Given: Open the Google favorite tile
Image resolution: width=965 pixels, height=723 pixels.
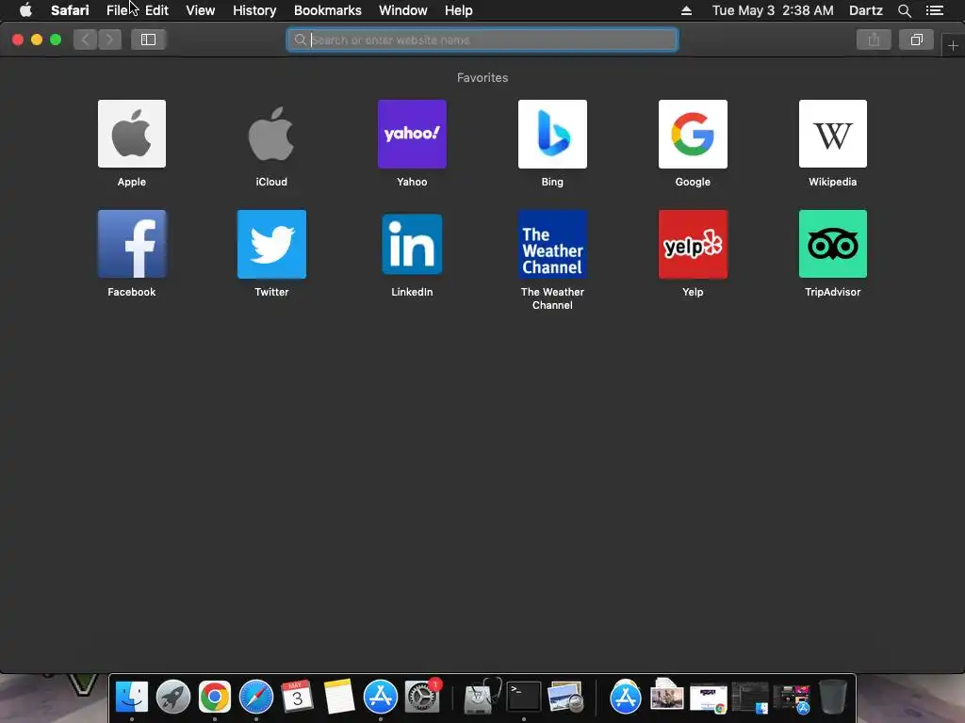Looking at the screenshot, I should (x=693, y=134).
